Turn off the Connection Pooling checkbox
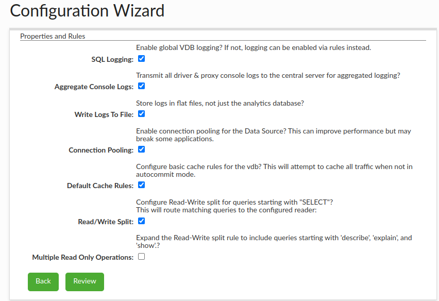 tap(141, 149)
